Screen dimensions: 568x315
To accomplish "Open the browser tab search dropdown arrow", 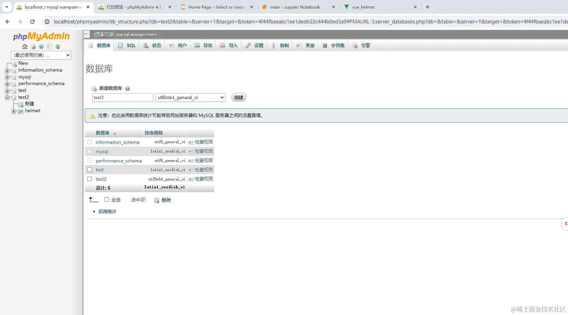I will (x=7, y=7).
